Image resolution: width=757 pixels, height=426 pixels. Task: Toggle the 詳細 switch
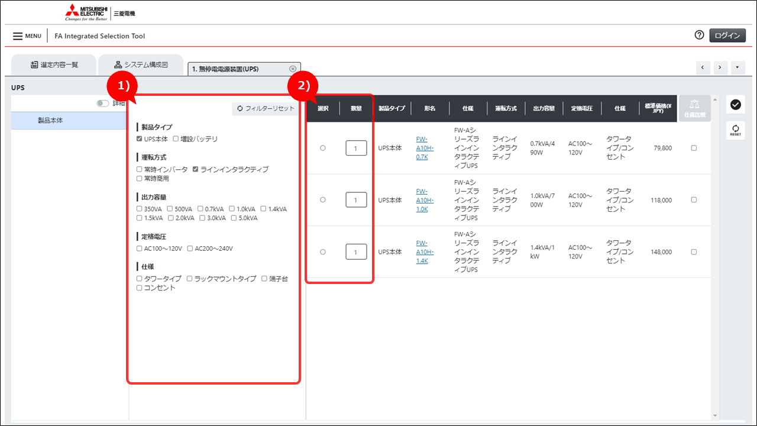(103, 104)
